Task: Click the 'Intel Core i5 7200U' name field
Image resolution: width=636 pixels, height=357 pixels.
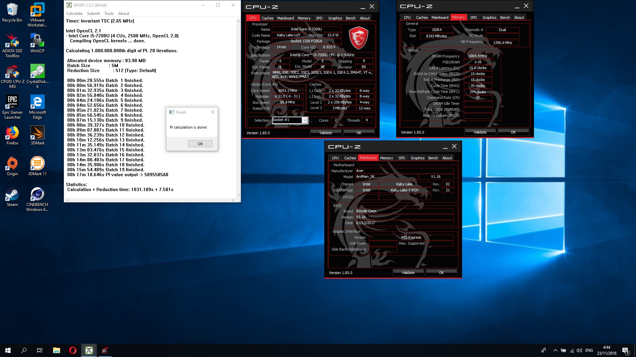Action: pos(306,29)
